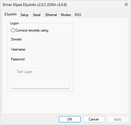131x125 pixels.
Task: Open the Setup tab
Action: (25, 15)
